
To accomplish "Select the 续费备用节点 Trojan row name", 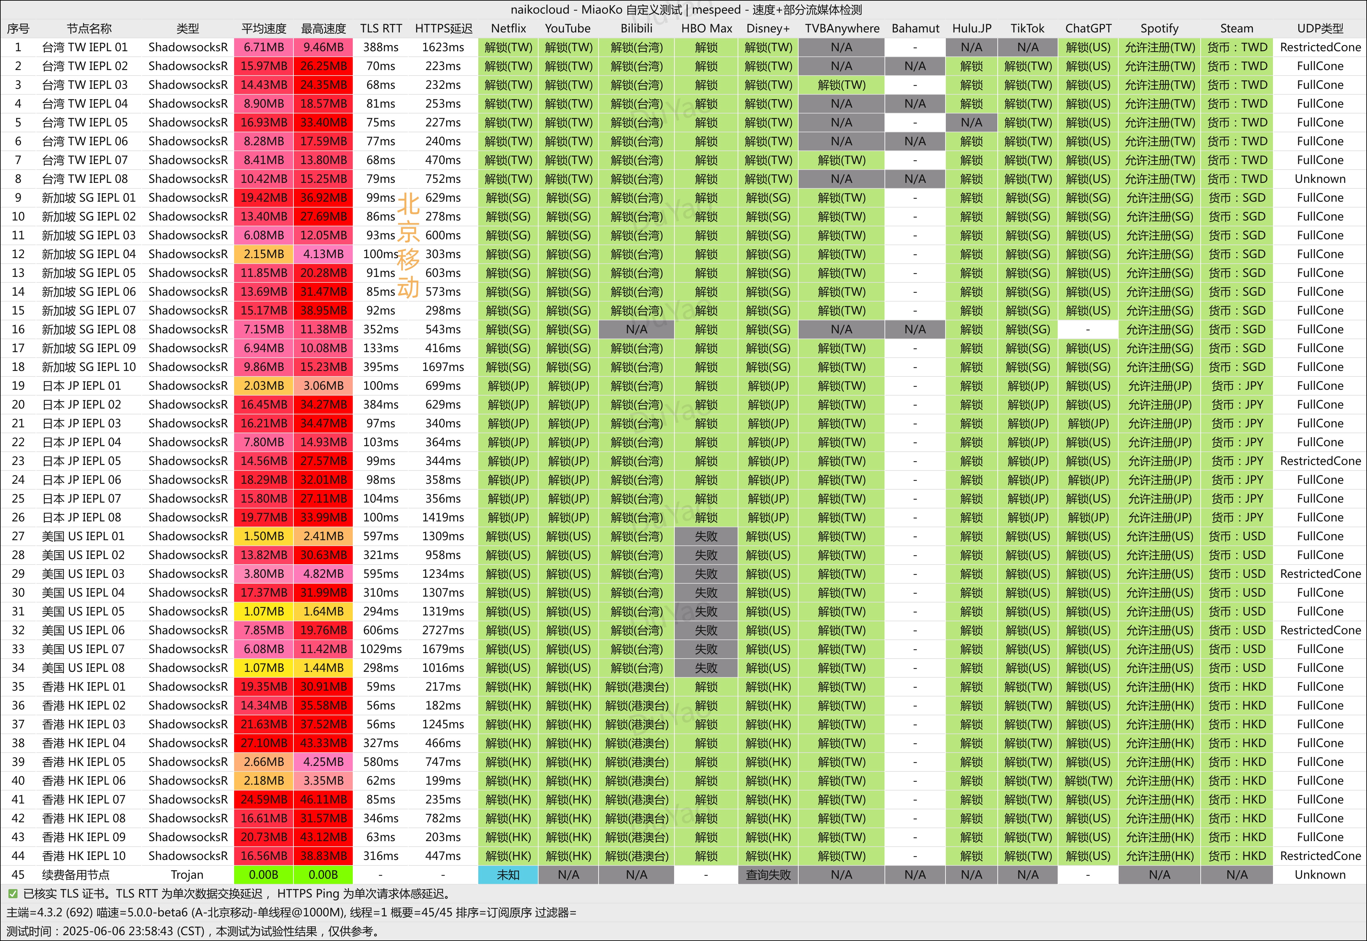I will click(x=76, y=875).
